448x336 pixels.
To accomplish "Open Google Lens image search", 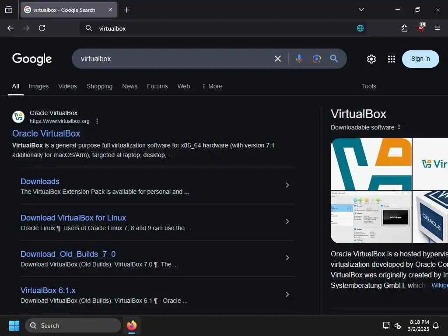I will (x=317, y=59).
